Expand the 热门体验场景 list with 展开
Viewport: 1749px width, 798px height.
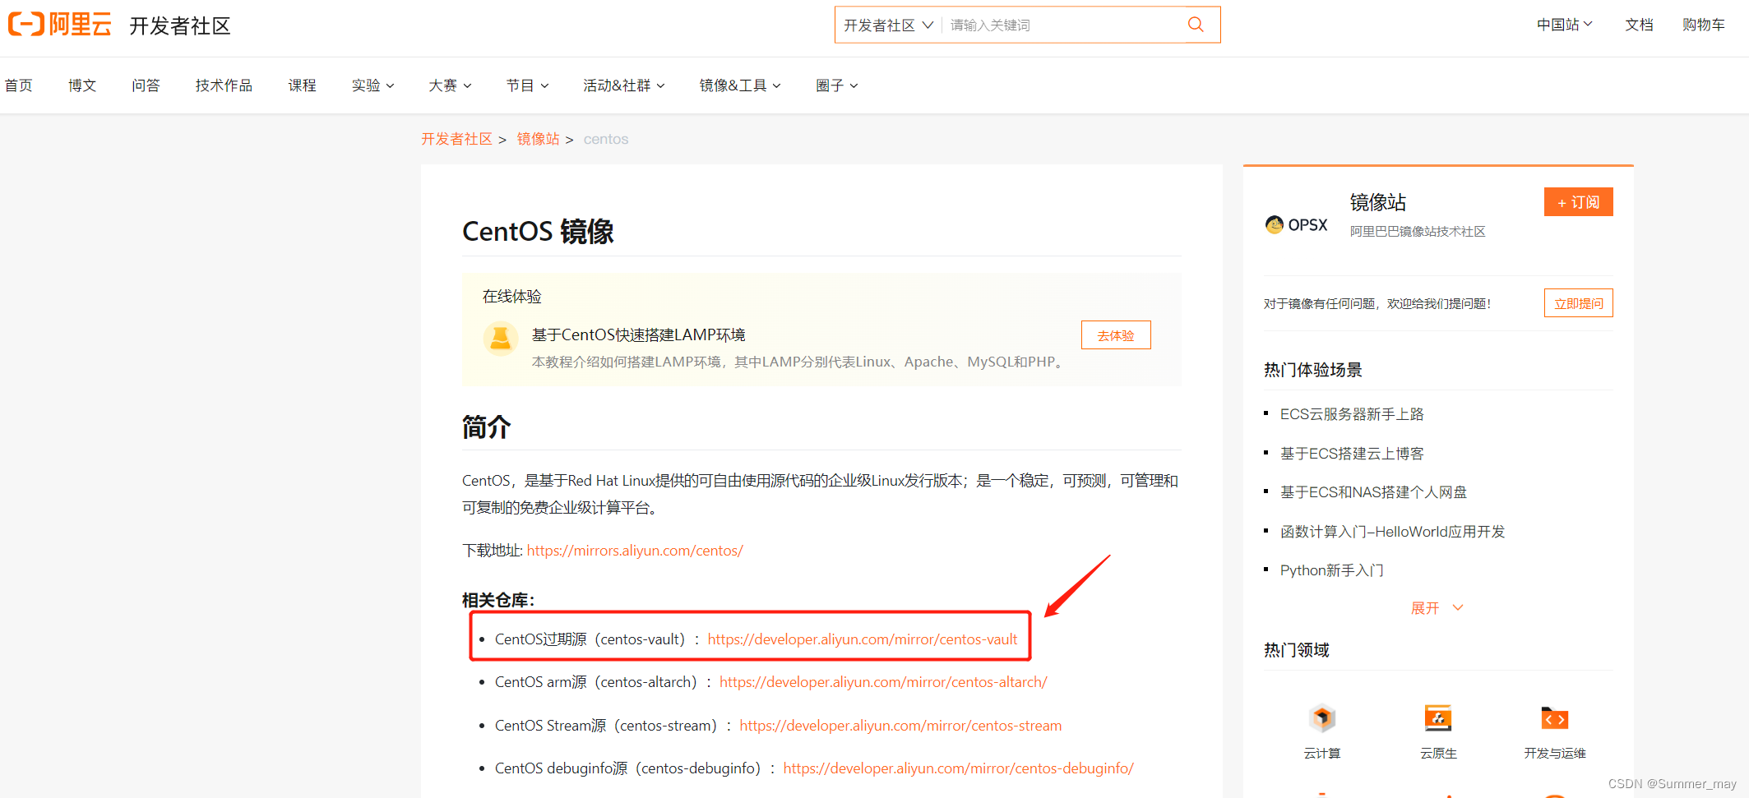(1437, 608)
